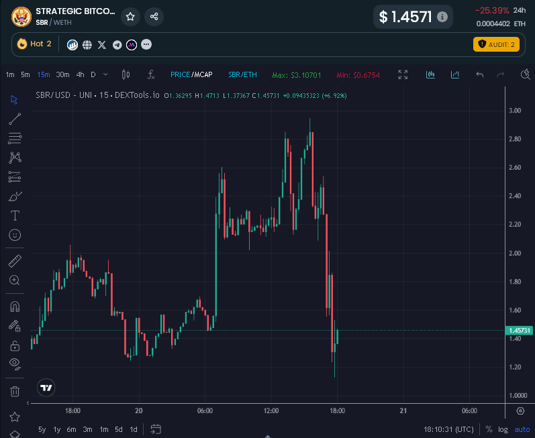Set range to 6m
Screen dimensions: 535x438
point(71,429)
